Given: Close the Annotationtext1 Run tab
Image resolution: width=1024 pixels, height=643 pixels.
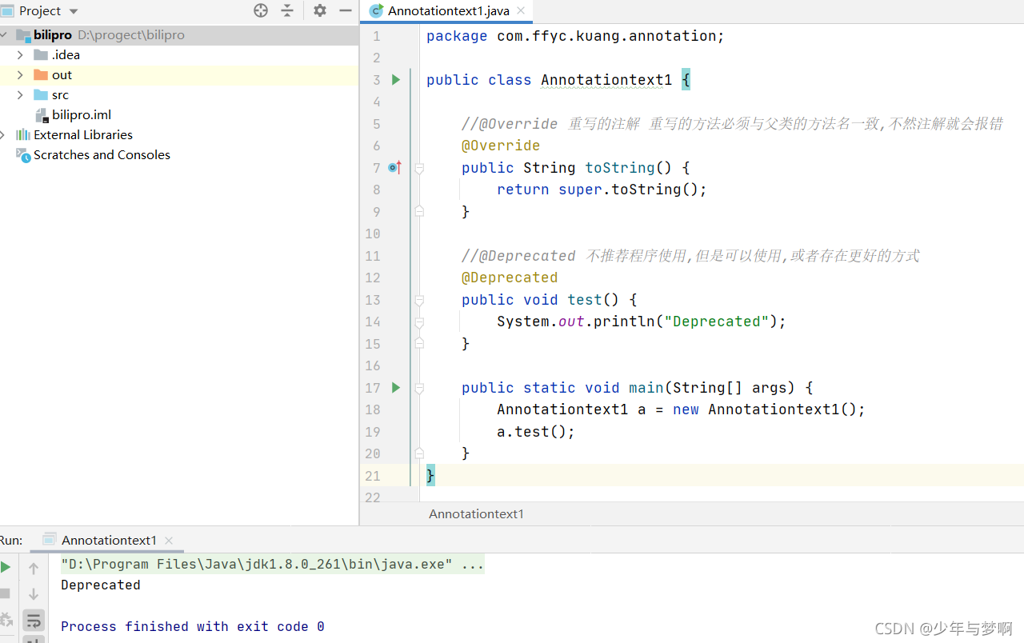Looking at the screenshot, I should 168,541.
